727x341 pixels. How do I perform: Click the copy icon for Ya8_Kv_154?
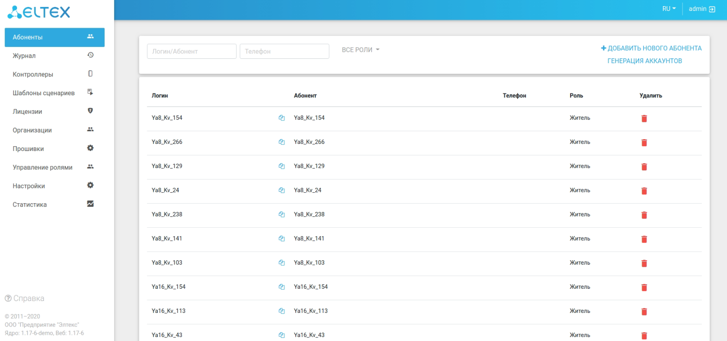tap(282, 118)
